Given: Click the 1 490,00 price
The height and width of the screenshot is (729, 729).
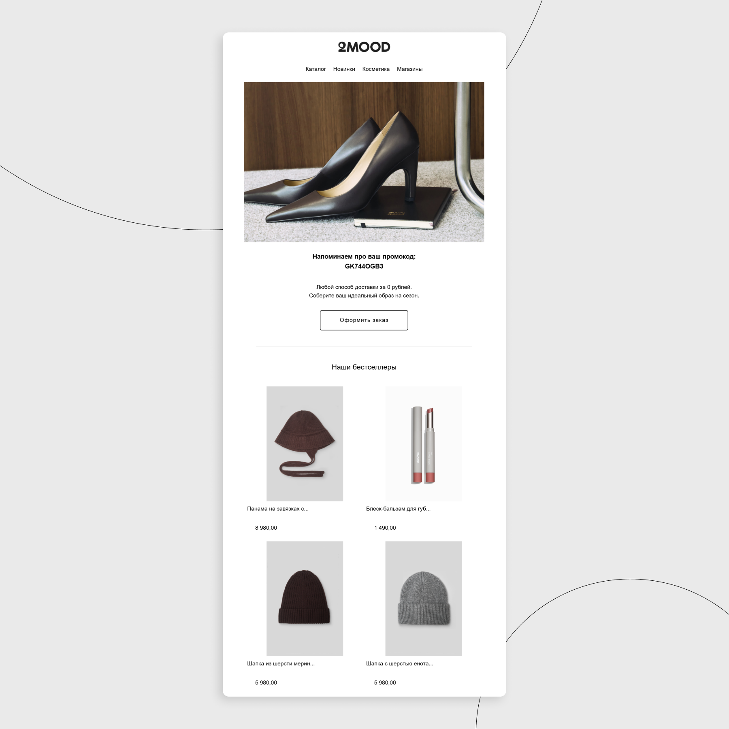Looking at the screenshot, I should coord(385,528).
